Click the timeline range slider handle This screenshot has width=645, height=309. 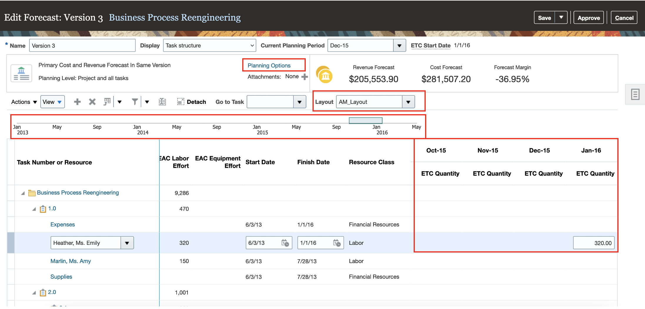tap(365, 120)
